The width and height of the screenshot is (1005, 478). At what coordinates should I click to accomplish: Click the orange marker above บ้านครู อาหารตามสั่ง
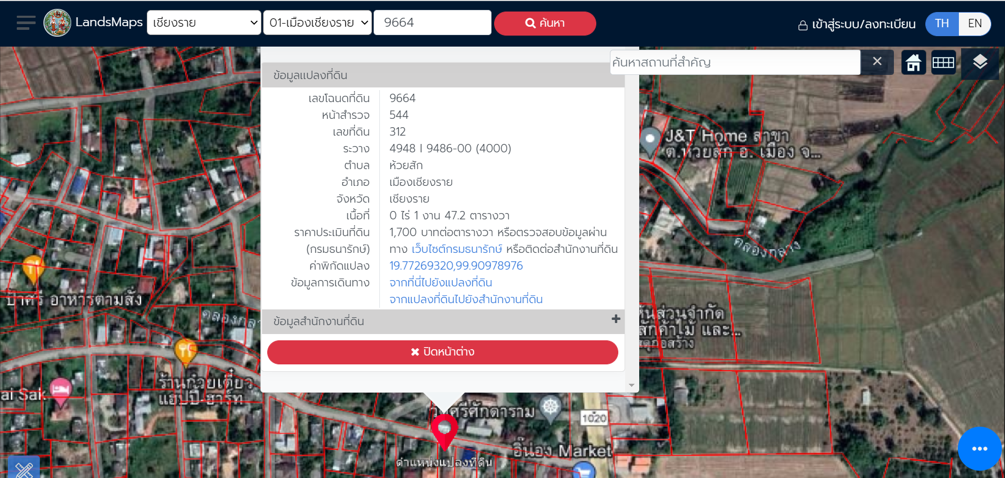pos(33,269)
